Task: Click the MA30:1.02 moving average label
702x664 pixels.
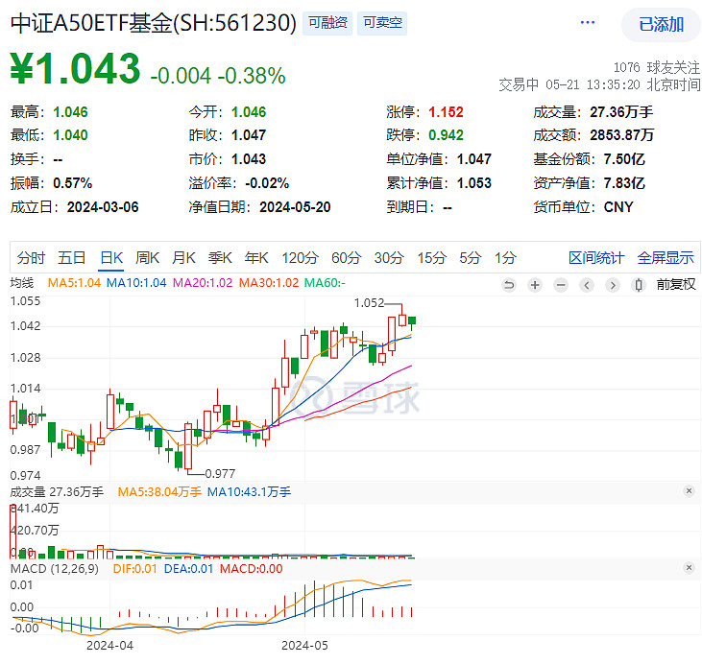Action: tap(269, 283)
